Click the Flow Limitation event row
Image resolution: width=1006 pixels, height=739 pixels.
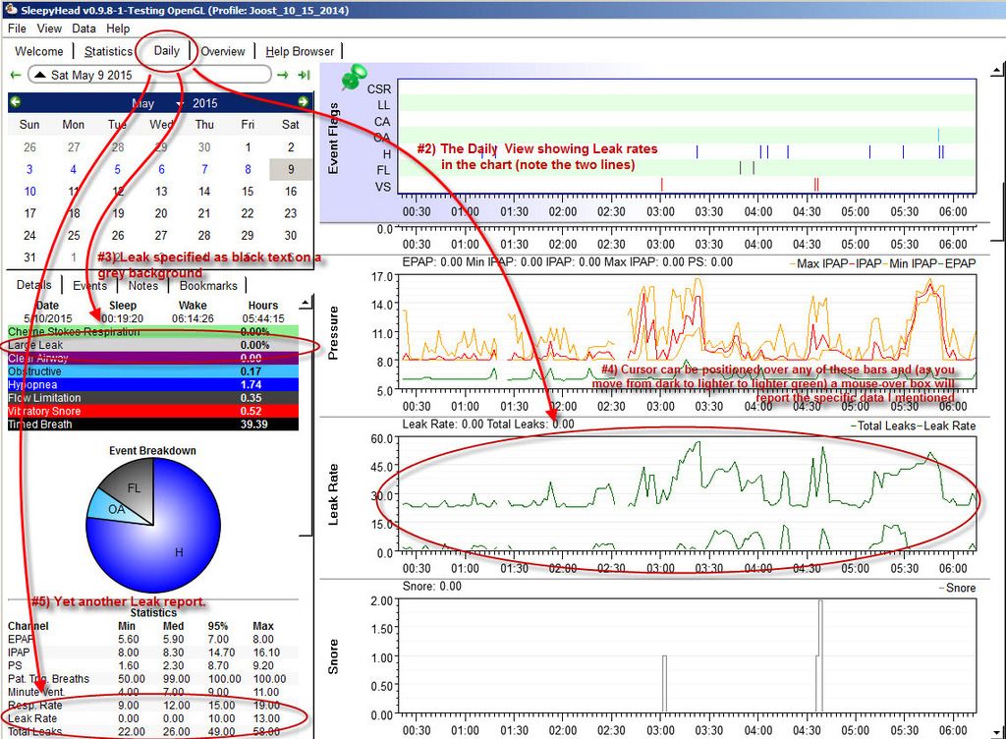[152, 398]
